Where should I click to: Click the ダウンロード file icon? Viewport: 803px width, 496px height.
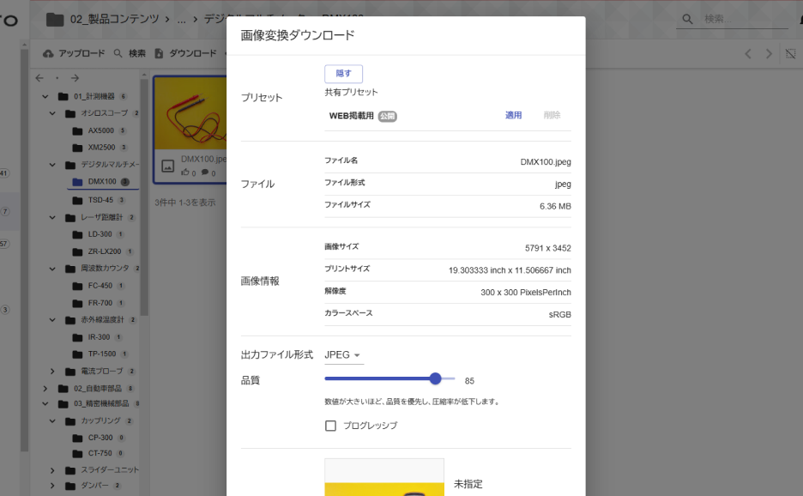tap(159, 52)
